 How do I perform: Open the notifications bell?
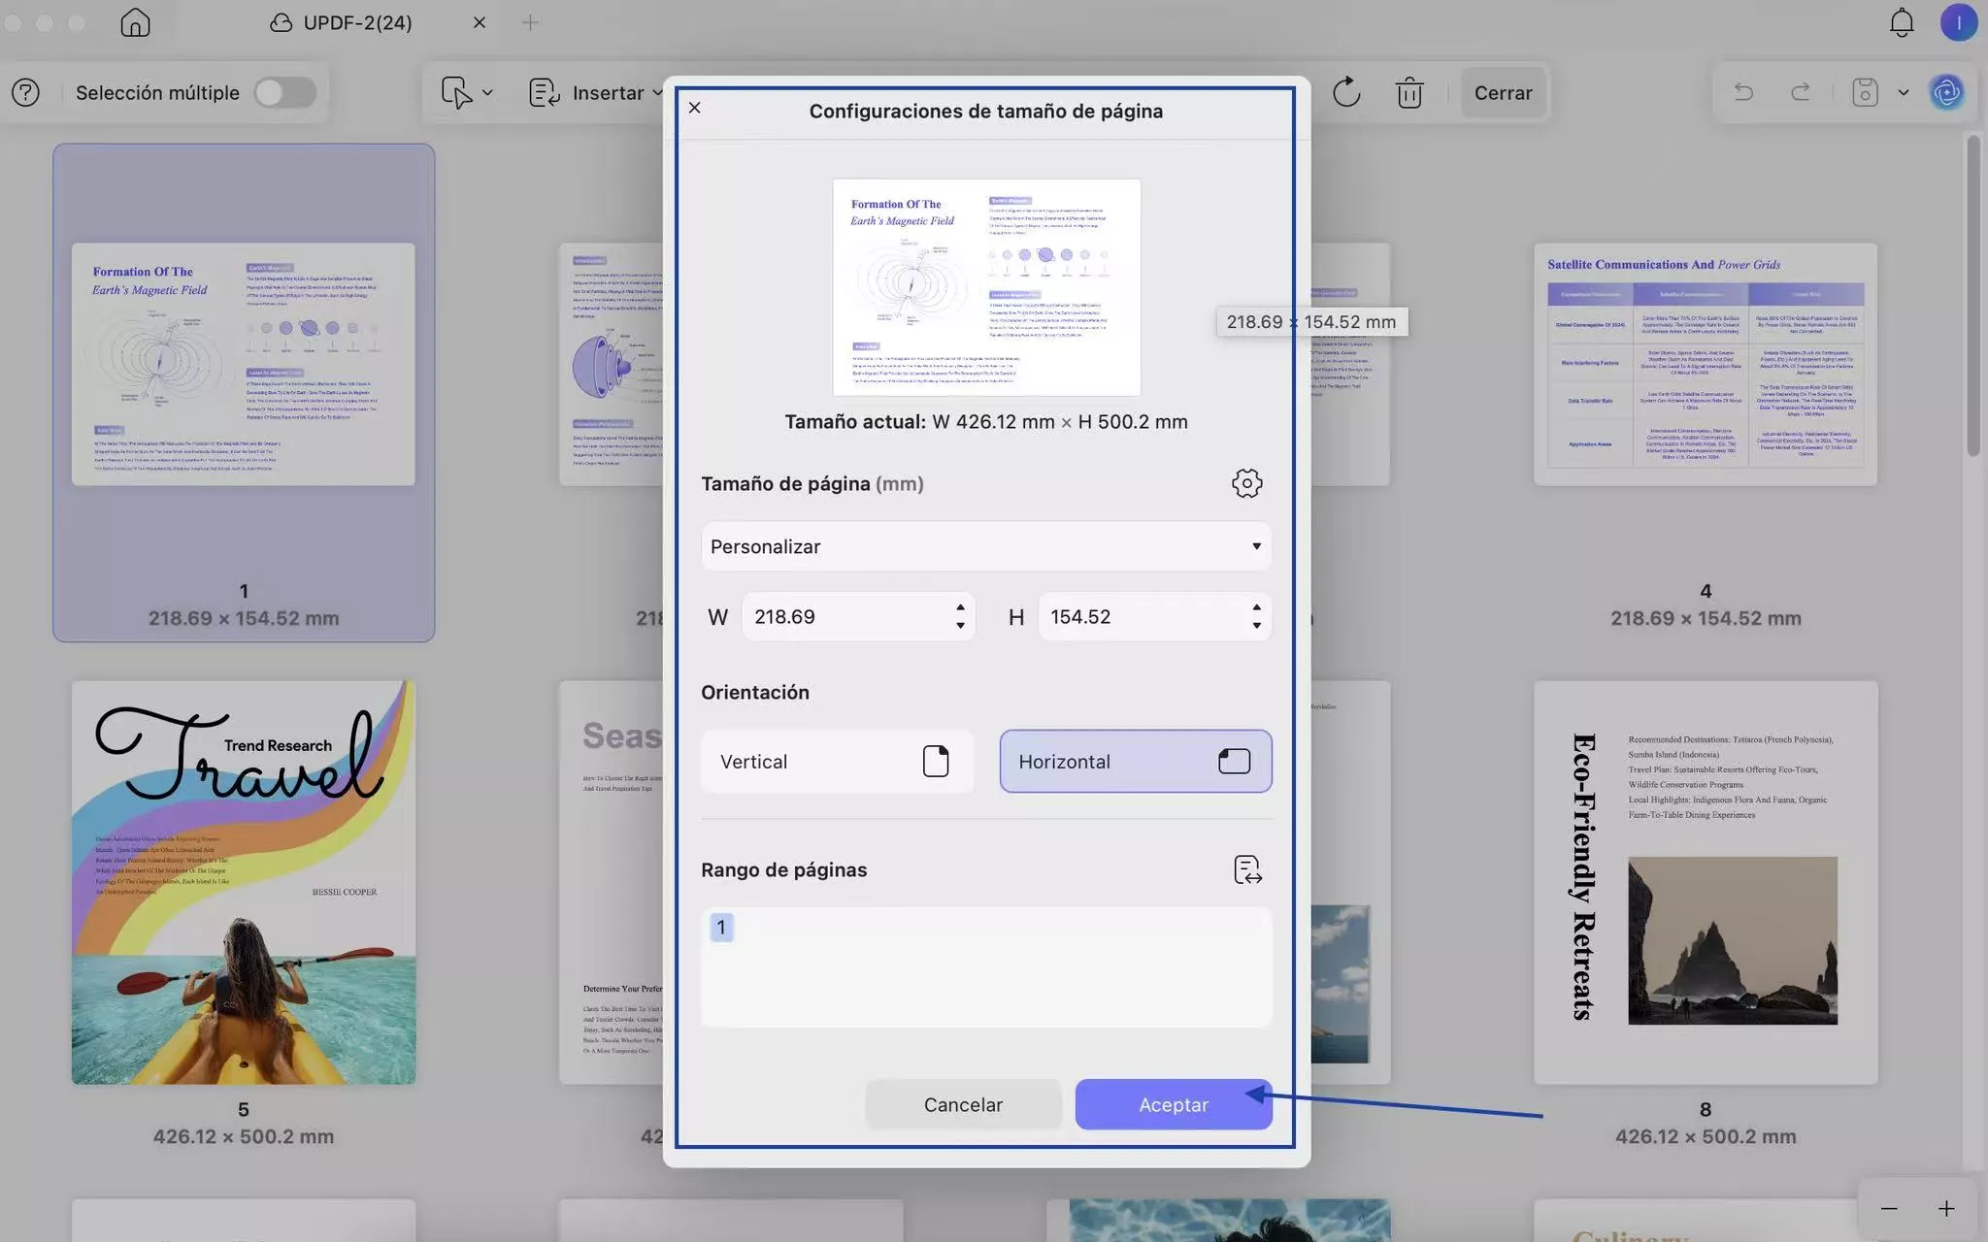[1901, 22]
